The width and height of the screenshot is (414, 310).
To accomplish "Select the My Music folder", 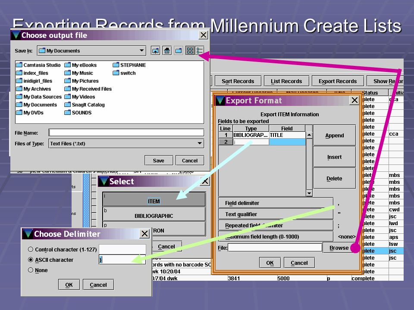I will tap(79, 73).
